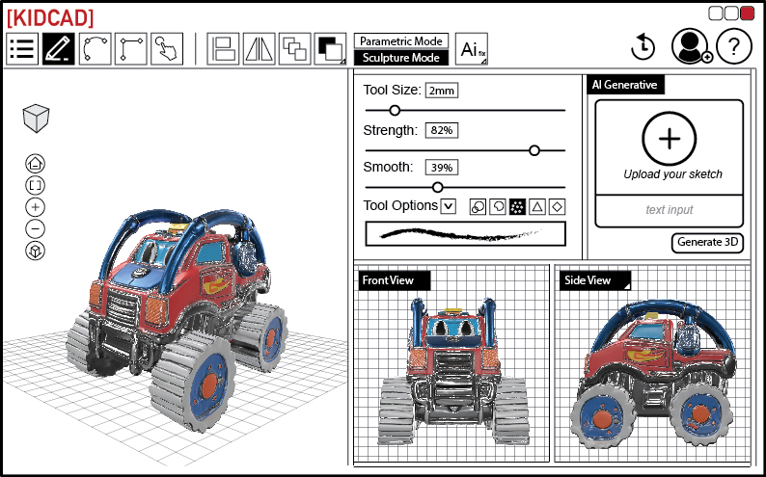Viewport: 766px width, 477px height.
Task: Click the Strength 82% value field
Action: point(442,131)
